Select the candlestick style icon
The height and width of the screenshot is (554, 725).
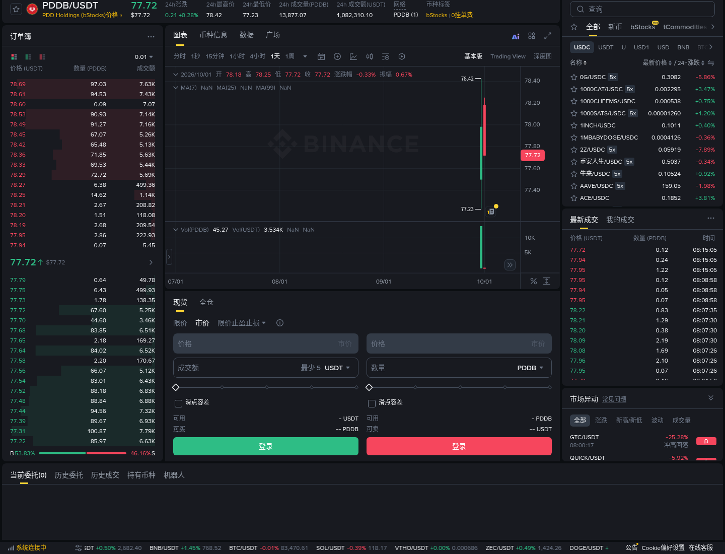[370, 56]
